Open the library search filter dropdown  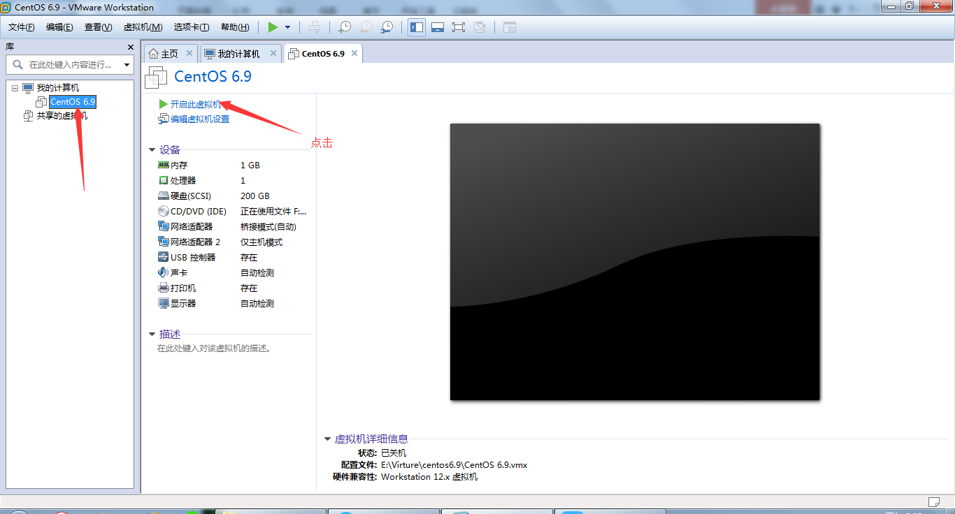[127, 65]
